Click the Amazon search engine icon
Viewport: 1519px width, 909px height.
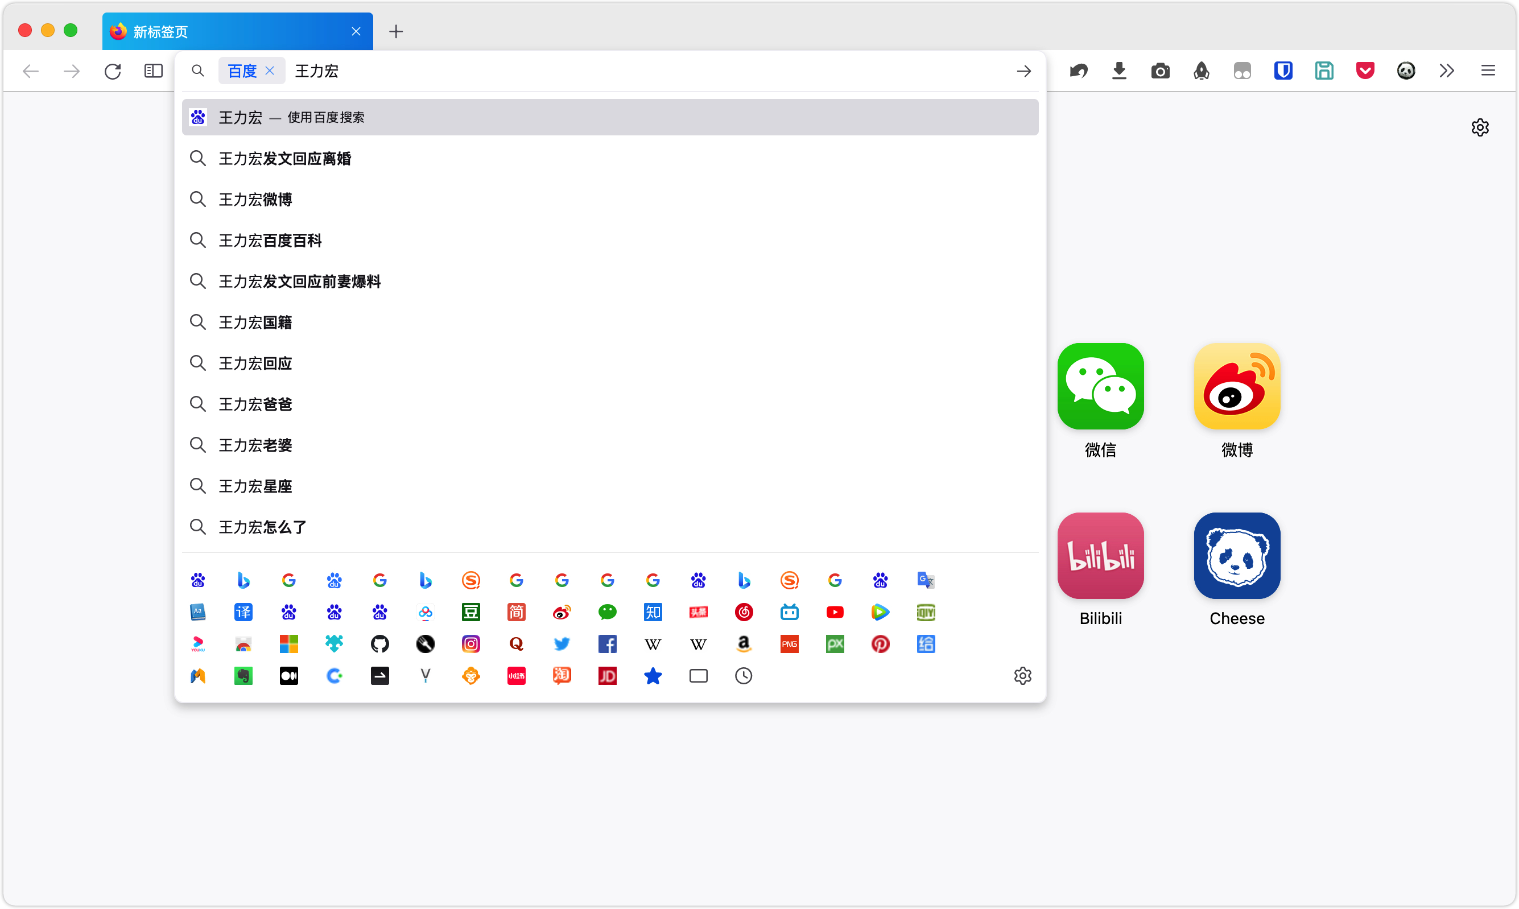pos(744,644)
